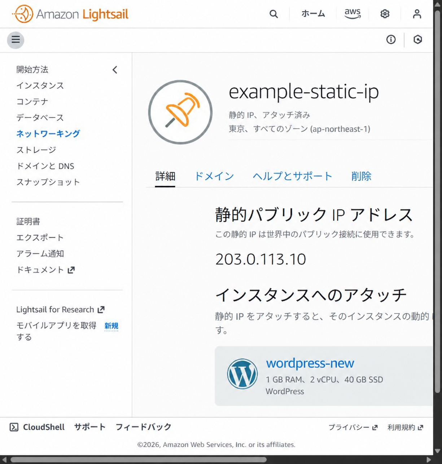Click the example-static-ip title
This screenshot has width=442, height=464.
tap(304, 92)
